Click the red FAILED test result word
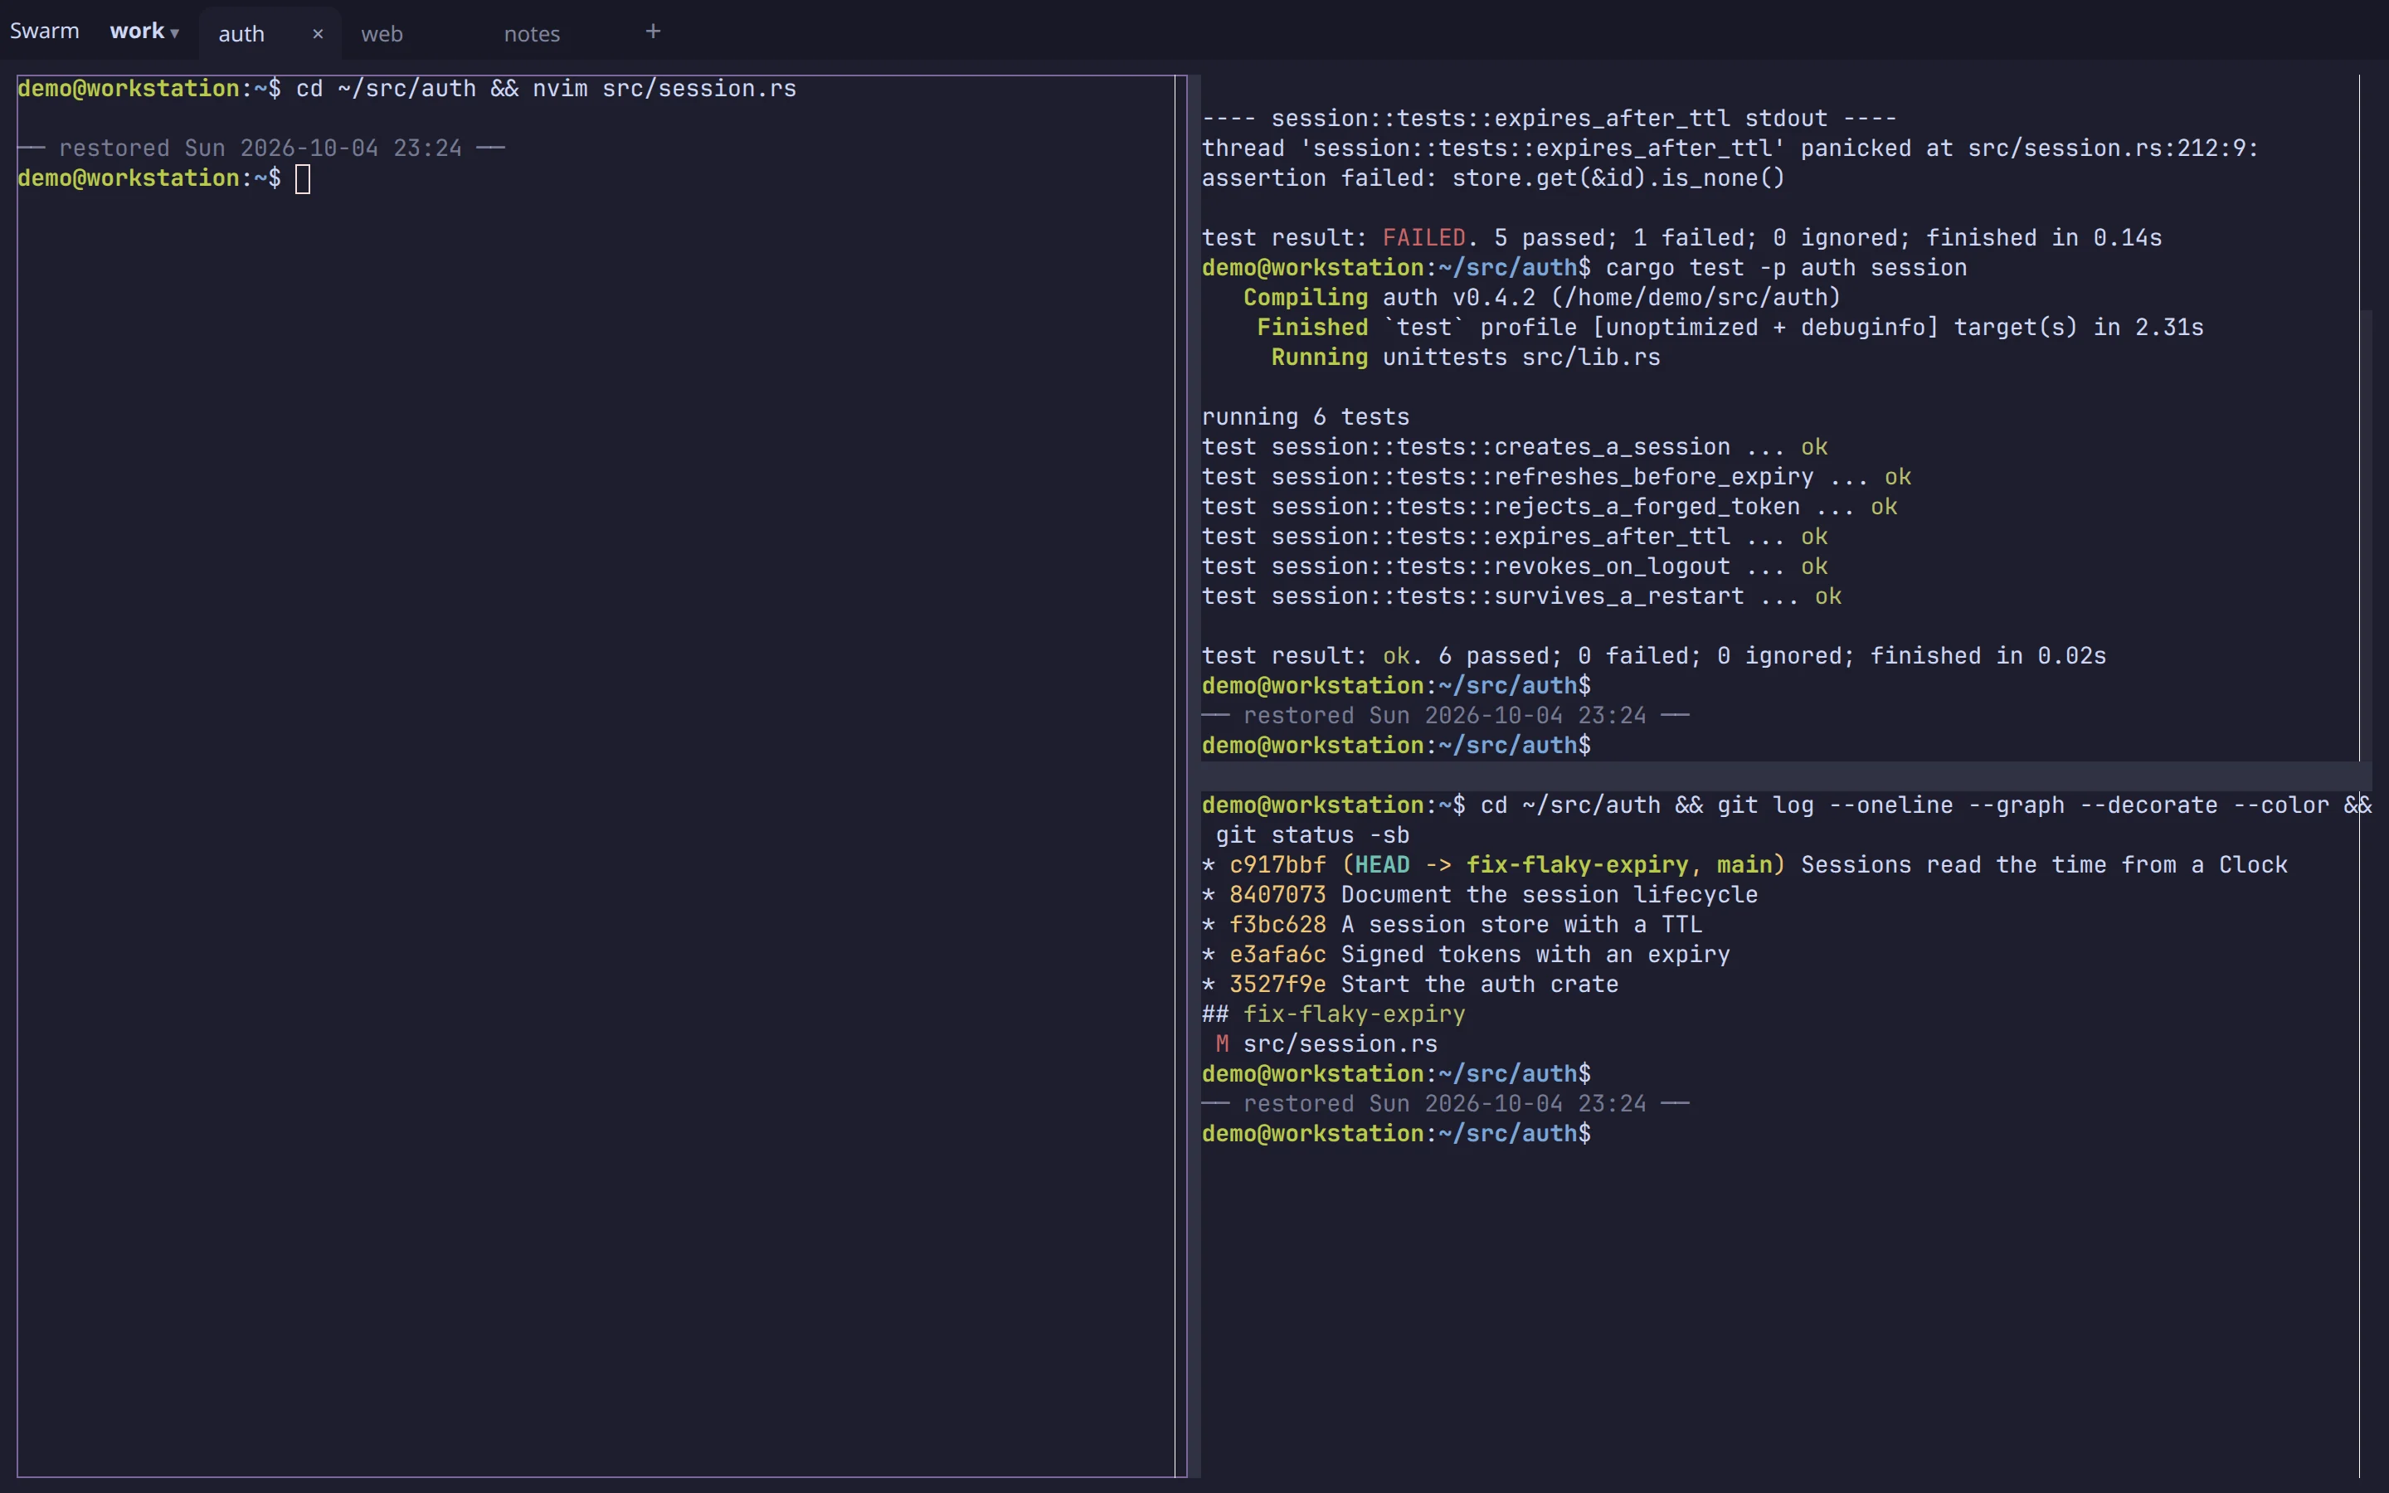Screen dimensions: 2389x1493 1423,238
